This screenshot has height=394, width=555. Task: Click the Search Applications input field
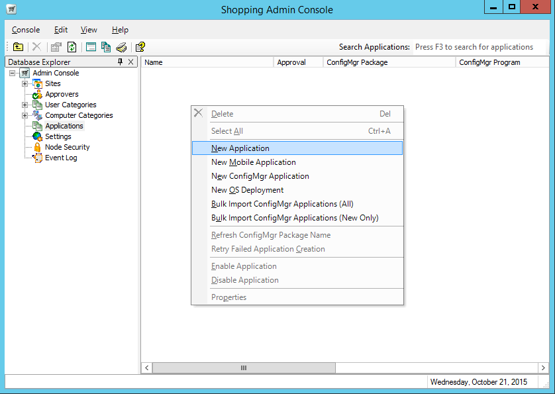pyautogui.click(x=479, y=47)
